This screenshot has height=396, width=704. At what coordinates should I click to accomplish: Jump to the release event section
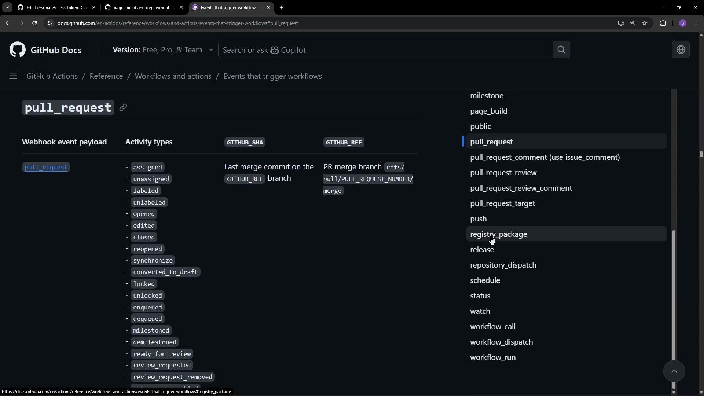pyautogui.click(x=482, y=250)
